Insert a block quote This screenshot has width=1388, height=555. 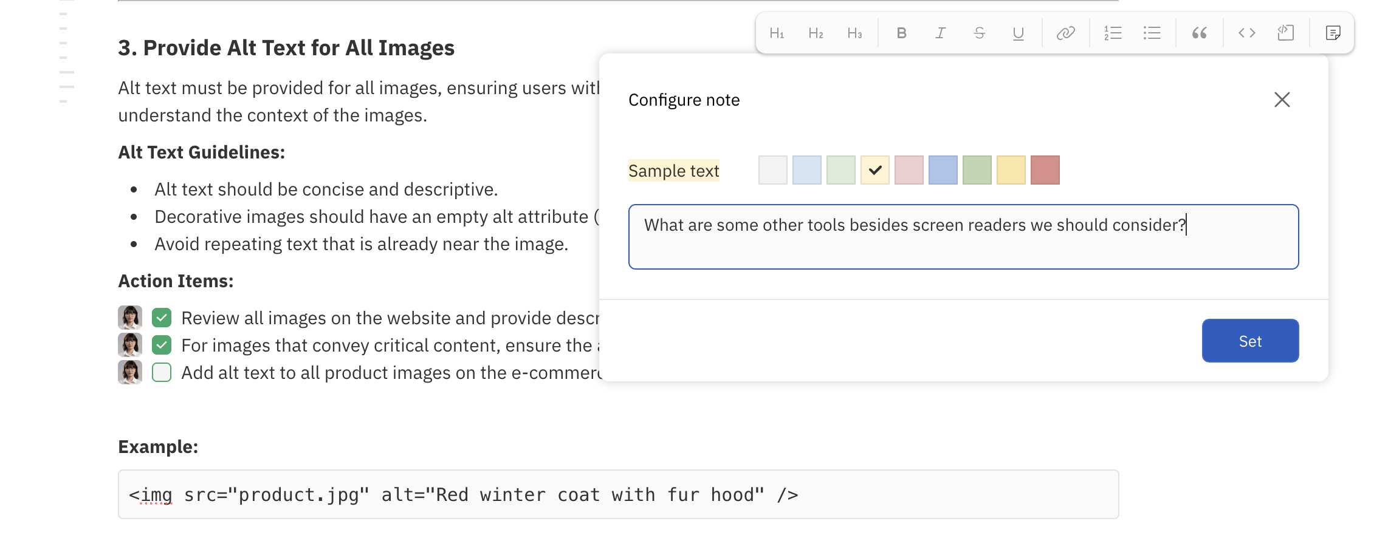tap(1199, 33)
